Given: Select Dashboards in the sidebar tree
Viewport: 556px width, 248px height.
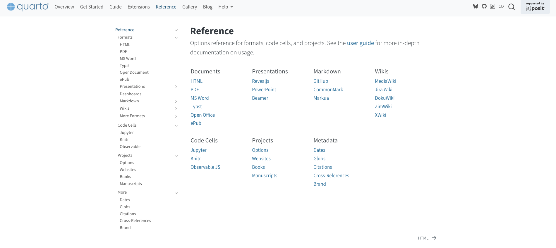Looking at the screenshot, I should tap(131, 94).
